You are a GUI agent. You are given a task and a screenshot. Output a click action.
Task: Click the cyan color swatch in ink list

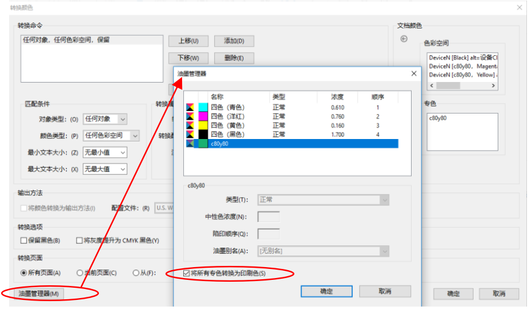pos(202,107)
